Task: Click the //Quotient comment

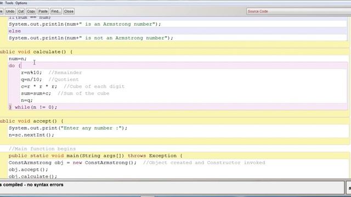Action: [x=64, y=79]
